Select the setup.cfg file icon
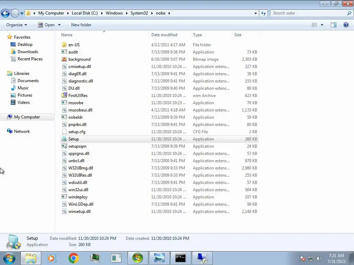 click(x=64, y=131)
